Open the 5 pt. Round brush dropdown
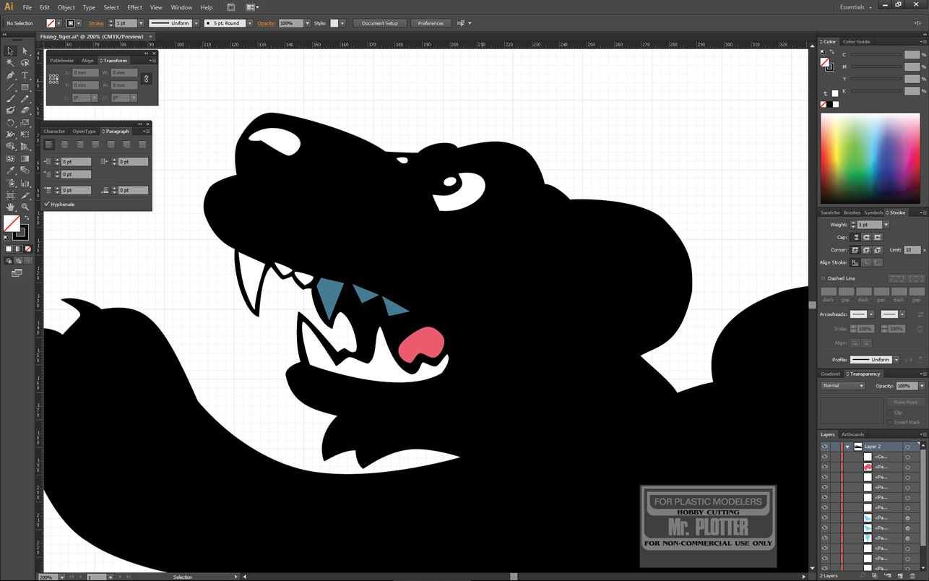The image size is (929, 581). point(250,23)
